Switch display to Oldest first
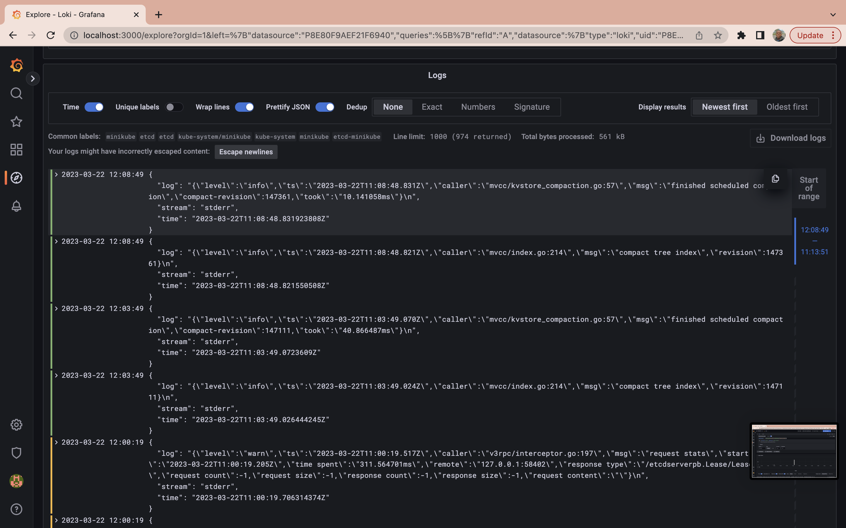 787,107
